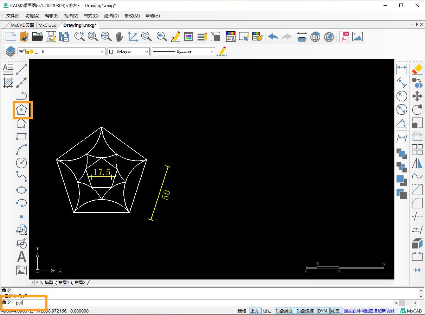Switch to 布局1 layout tab
The width and height of the screenshot is (425, 315).
pos(64,282)
